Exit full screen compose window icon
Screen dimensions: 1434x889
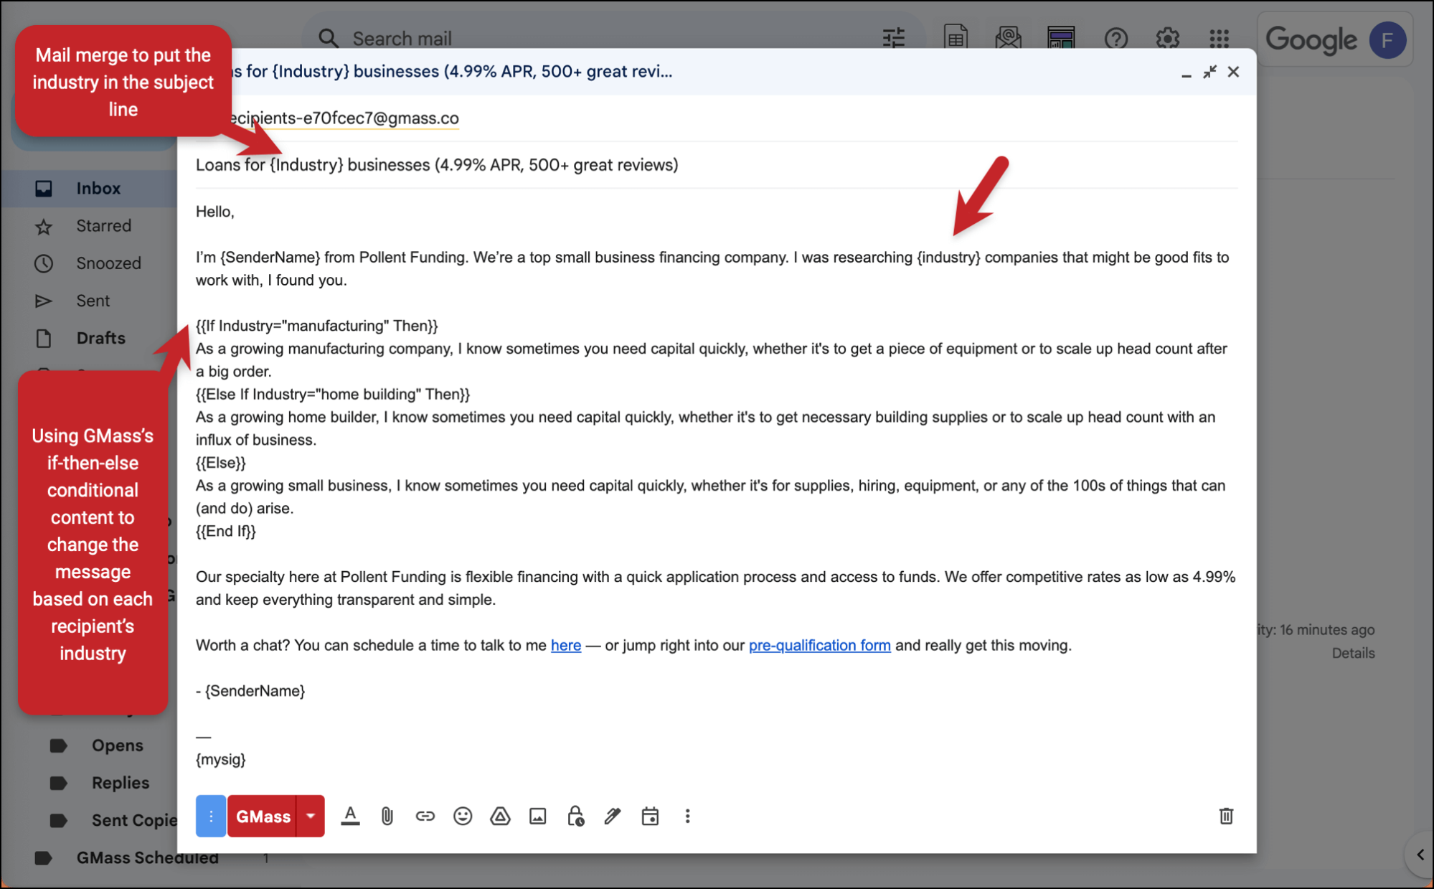tap(1209, 72)
